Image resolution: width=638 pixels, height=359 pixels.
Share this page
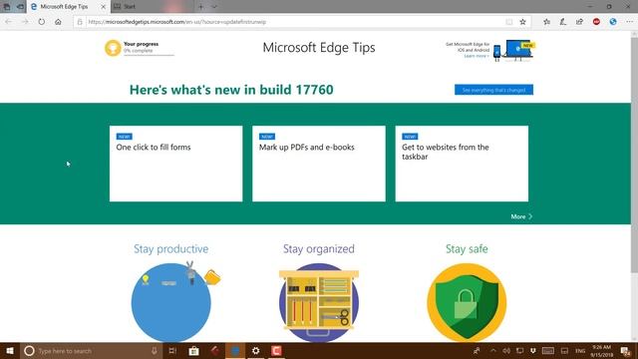pyautogui.click(x=579, y=22)
